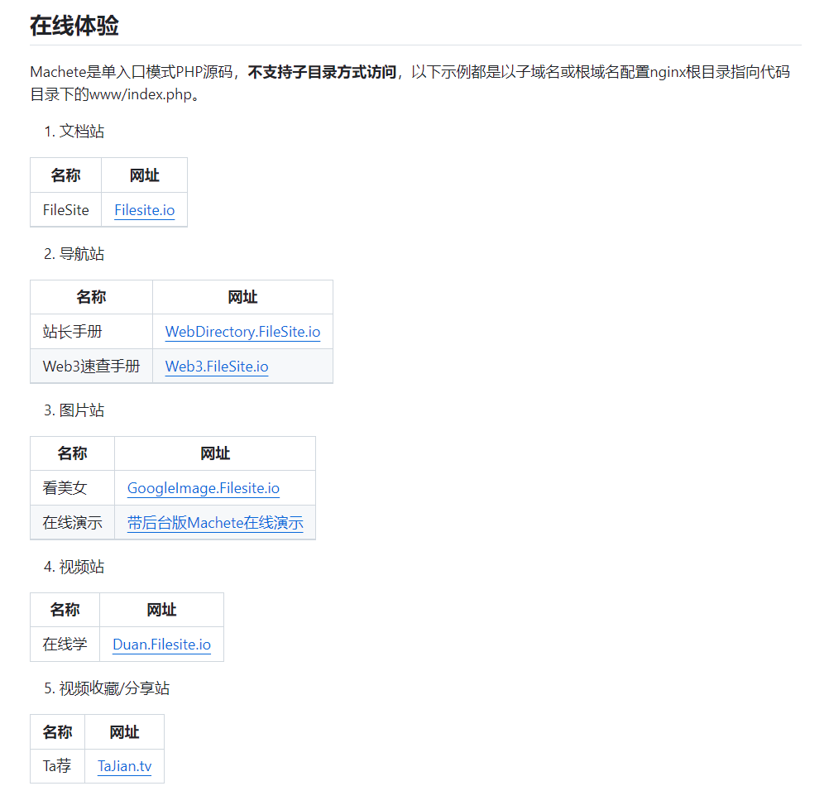This screenshot has height=786, width=829.
Task: Click the list item 5. 视频收藏/分享站
Action: click(107, 688)
